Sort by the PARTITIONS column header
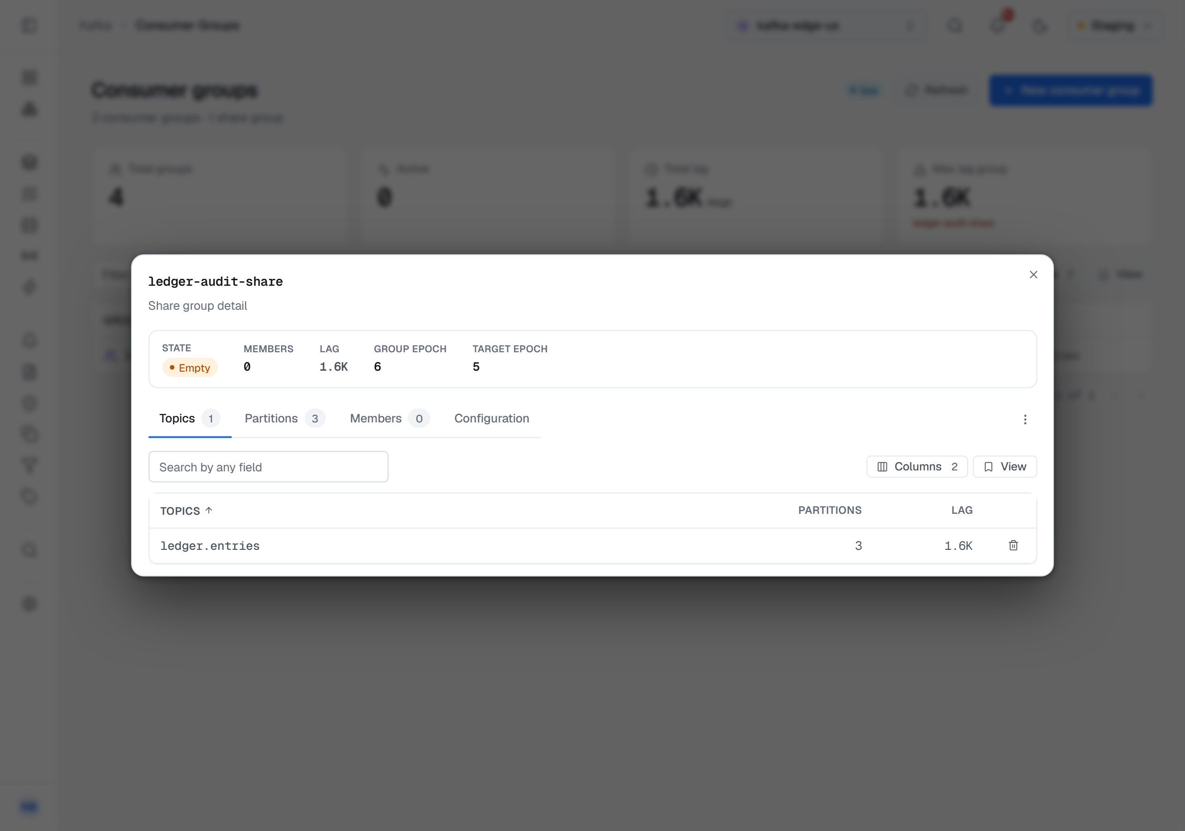The image size is (1185, 831). [x=830, y=510]
